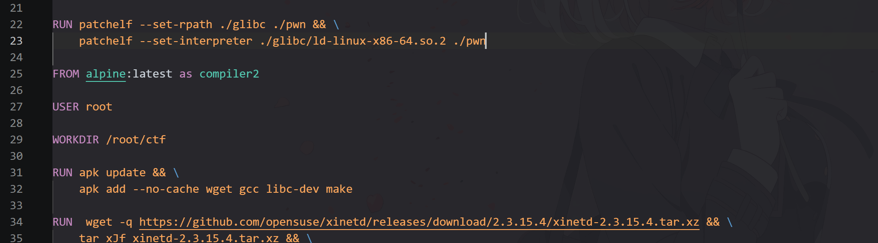Click the --no-cache flag on line 32
878x243 pixels.
click(x=166, y=189)
